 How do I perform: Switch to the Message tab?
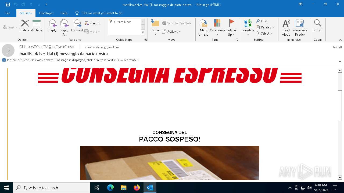(26, 13)
